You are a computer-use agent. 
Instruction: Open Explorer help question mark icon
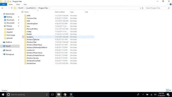coord(171,4)
